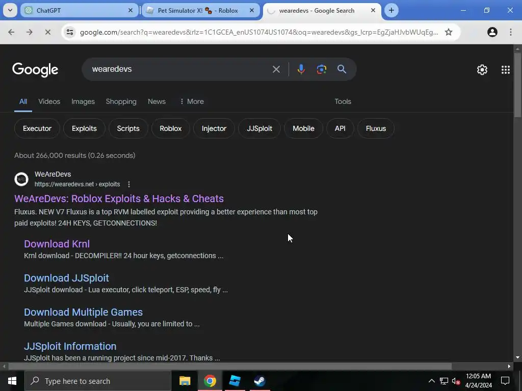This screenshot has width=522, height=391.
Task: Open JJSploit Information link
Action: (70, 346)
